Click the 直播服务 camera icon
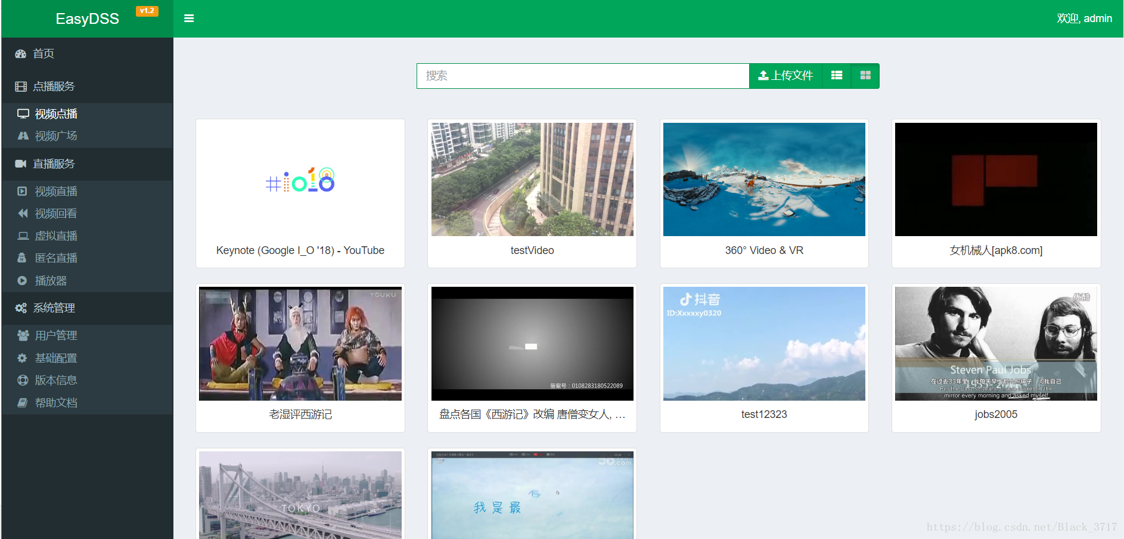The width and height of the screenshot is (1124, 539). [x=21, y=163]
